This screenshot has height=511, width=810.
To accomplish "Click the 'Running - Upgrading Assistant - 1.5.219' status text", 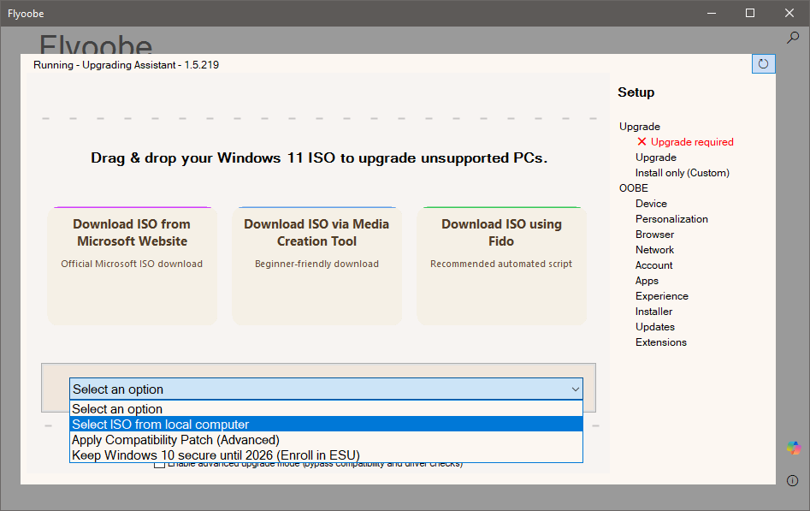I will [126, 65].
